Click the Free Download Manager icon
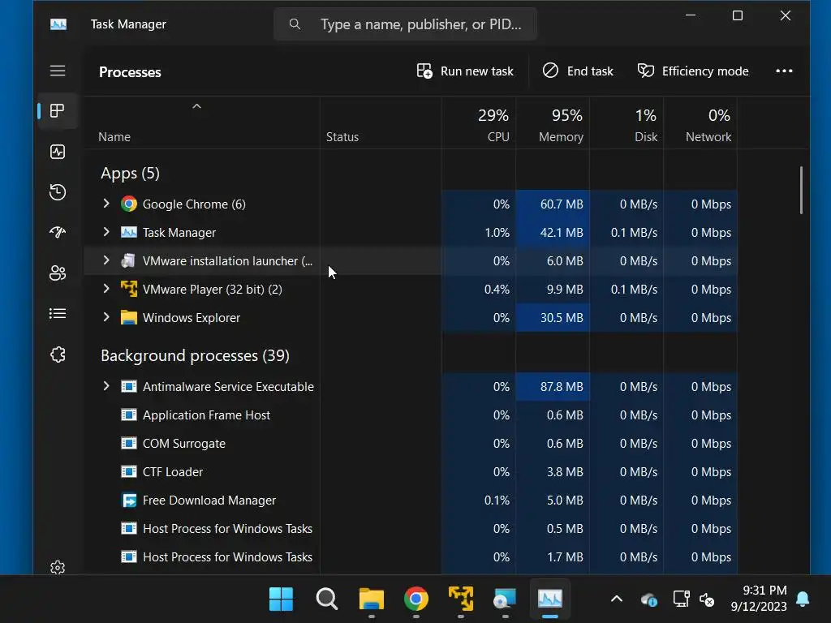Screen dimensions: 831x623 click(129, 500)
